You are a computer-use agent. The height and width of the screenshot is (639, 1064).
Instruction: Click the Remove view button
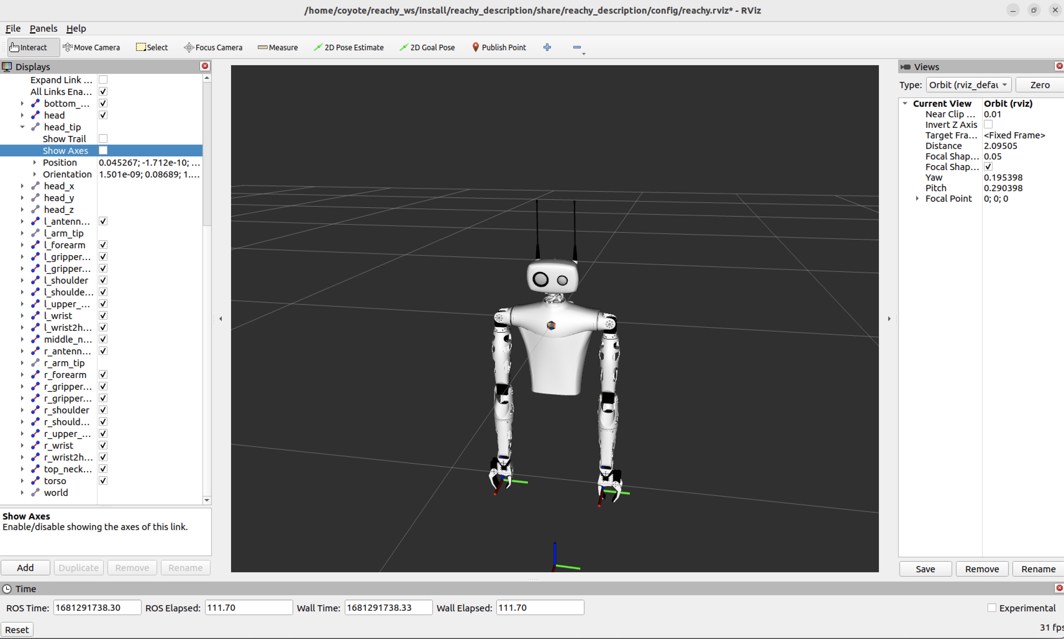(982, 569)
